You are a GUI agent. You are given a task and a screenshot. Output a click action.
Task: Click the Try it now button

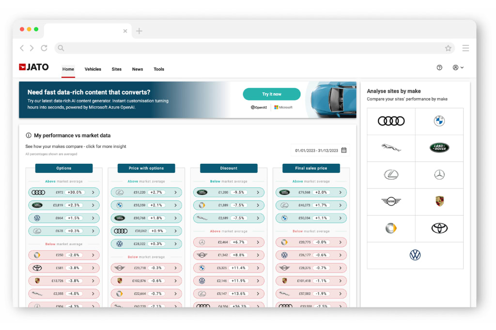click(271, 94)
